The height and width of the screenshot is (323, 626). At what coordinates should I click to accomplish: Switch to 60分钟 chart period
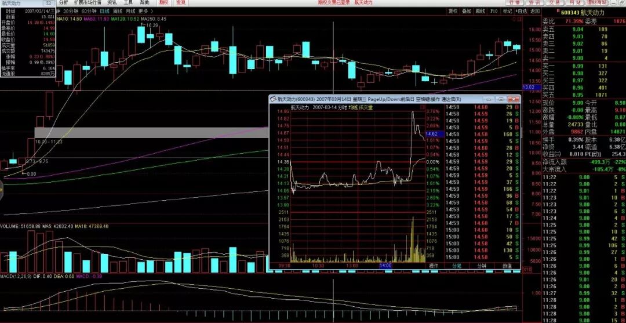[x=88, y=11]
